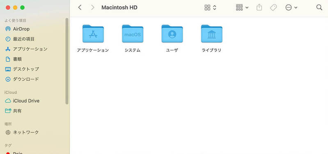Go back with the left chevron
This screenshot has height=154, width=328.
coord(80,7)
